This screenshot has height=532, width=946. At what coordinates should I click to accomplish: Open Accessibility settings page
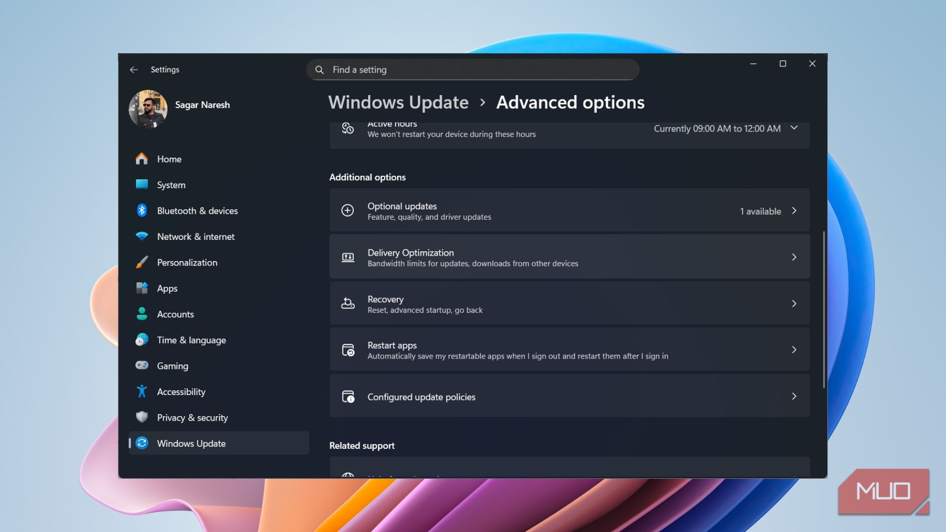pos(219,392)
